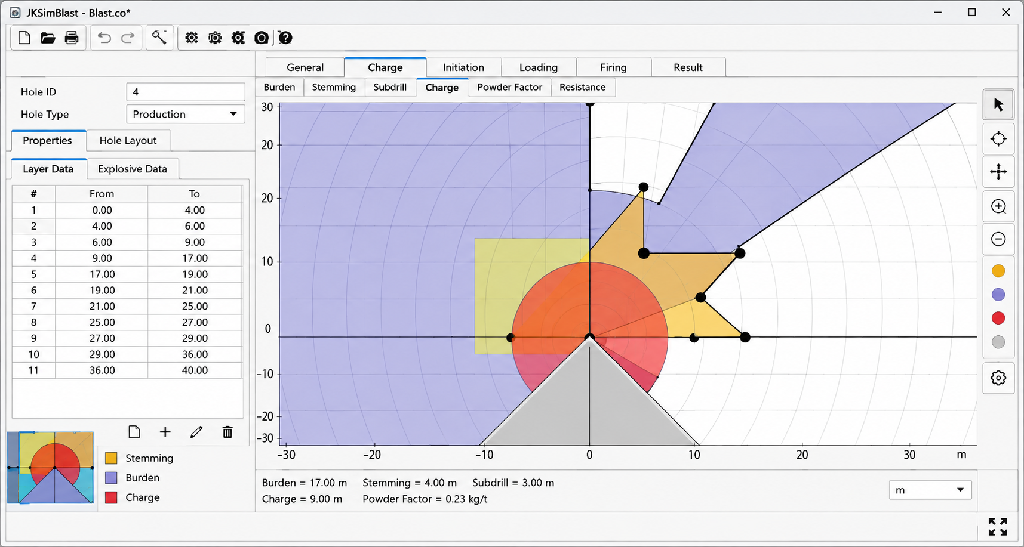Activate the crosshair target tool

(998, 139)
